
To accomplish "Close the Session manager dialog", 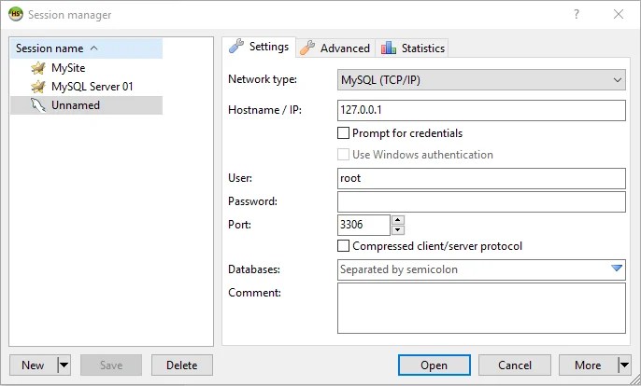I will (x=619, y=14).
